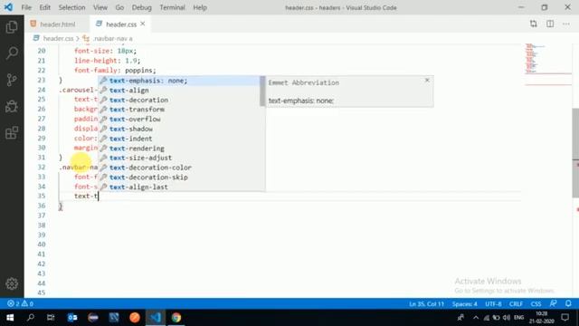
Task: Open the Explorer view in activity bar
Action: tap(12, 27)
